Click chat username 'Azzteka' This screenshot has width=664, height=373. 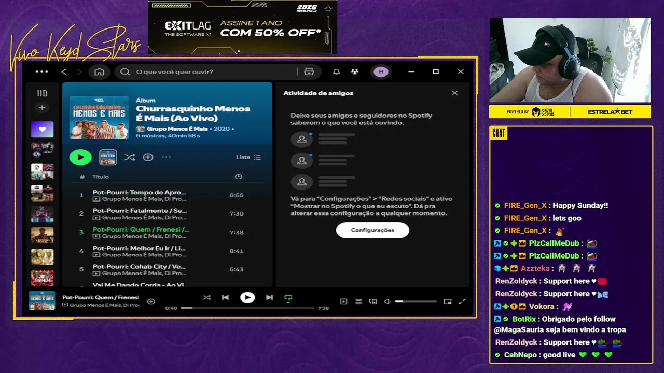(x=535, y=268)
